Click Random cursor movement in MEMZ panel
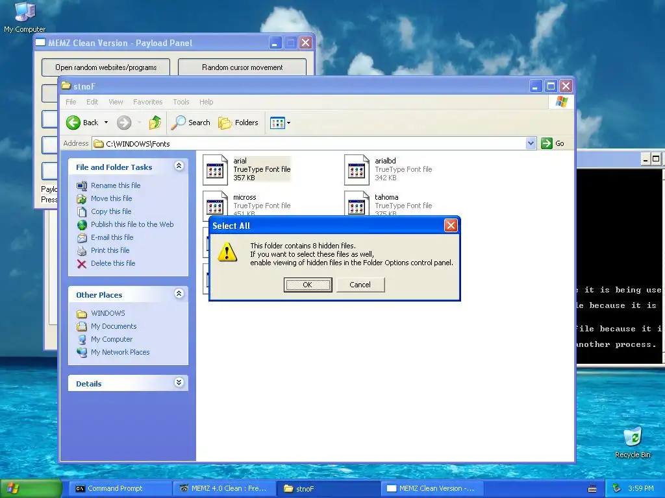Image resolution: width=665 pixels, height=498 pixels. (242, 67)
